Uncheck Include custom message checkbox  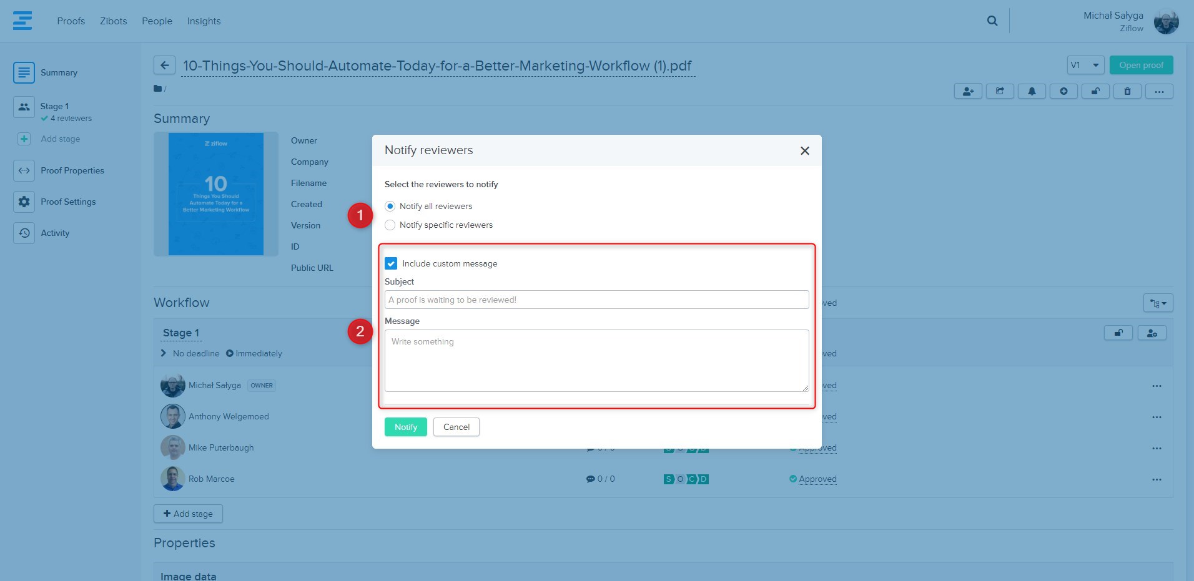(391, 263)
